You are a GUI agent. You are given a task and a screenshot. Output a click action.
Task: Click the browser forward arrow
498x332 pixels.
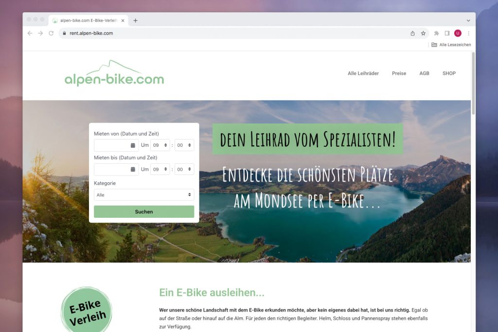40,34
